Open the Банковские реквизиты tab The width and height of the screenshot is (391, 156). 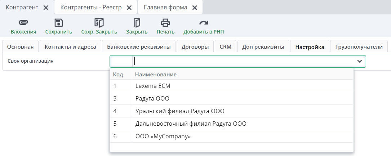(138, 46)
